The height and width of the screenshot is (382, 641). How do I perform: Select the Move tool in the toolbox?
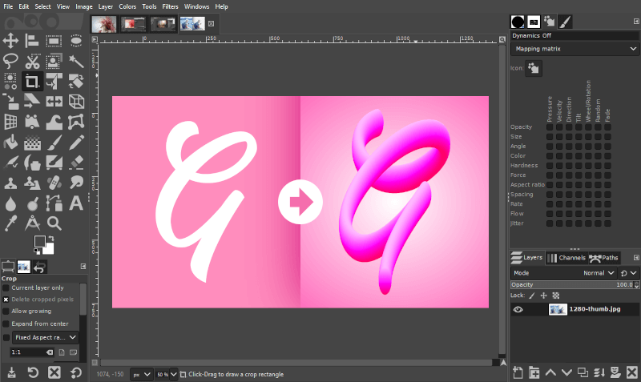[x=11, y=39]
